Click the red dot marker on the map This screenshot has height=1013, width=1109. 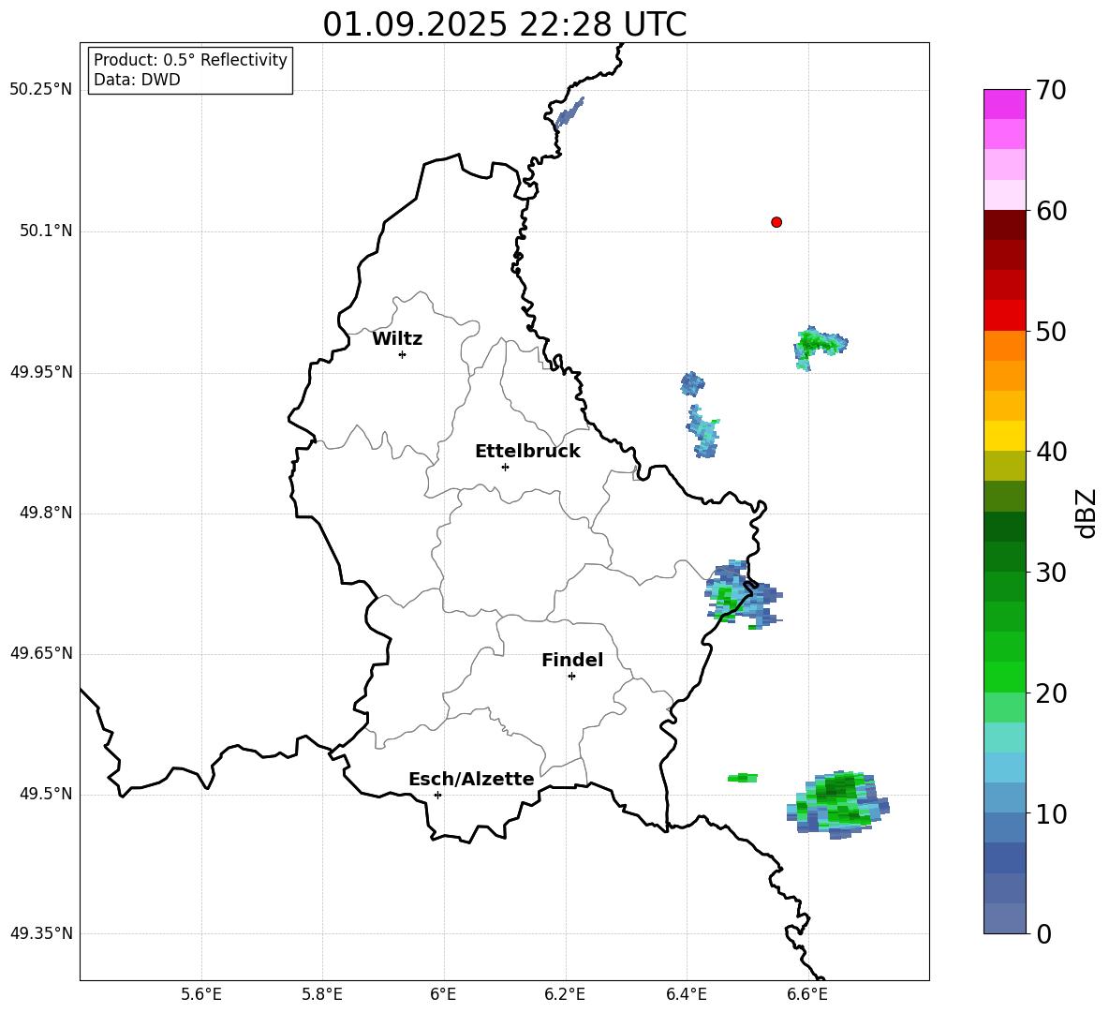click(776, 222)
